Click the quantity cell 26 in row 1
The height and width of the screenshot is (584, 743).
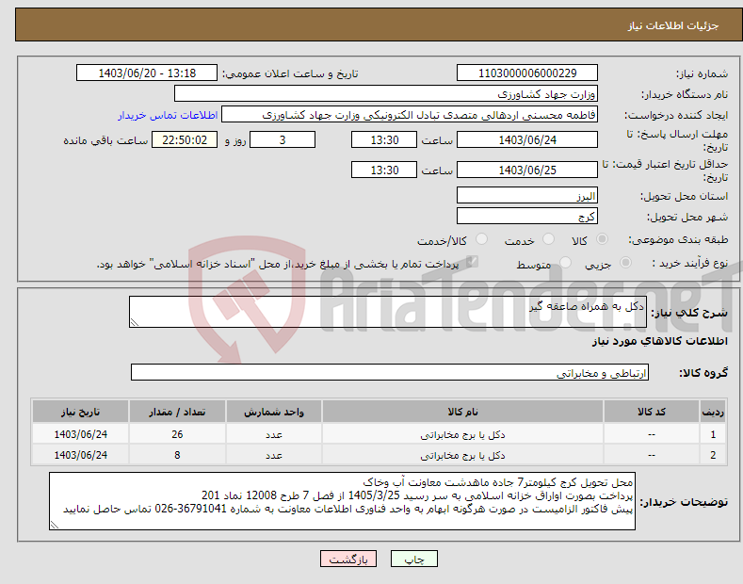(x=177, y=434)
